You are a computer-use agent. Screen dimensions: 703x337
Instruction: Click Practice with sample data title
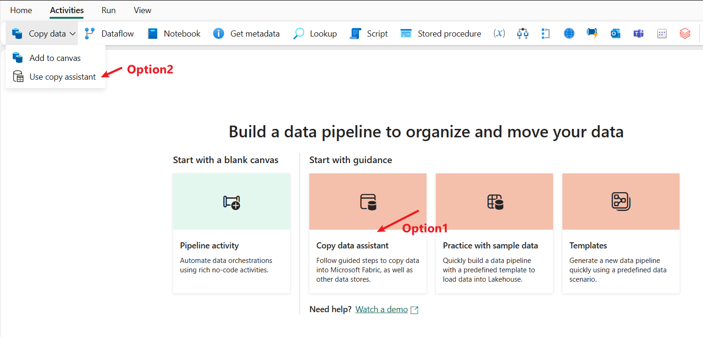(490, 246)
